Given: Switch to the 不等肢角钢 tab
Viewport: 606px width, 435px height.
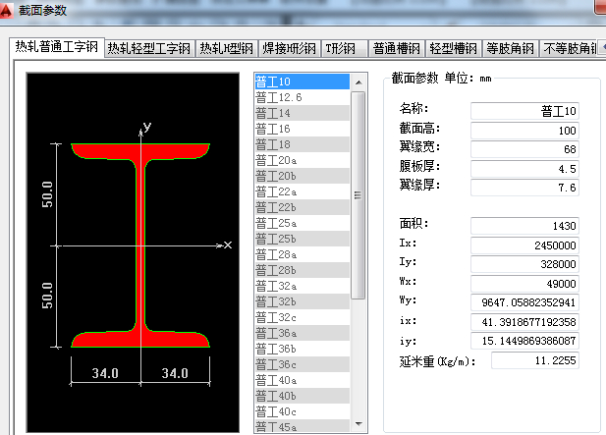Looking at the screenshot, I should 569,49.
